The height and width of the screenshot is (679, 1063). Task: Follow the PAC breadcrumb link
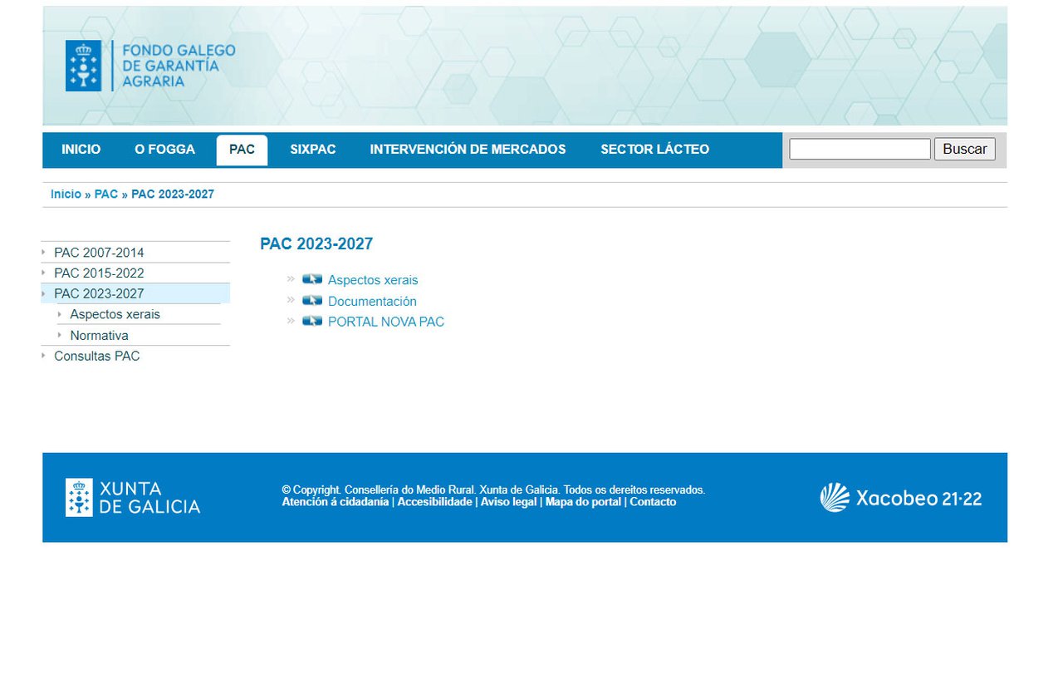pyautogui.click(x=106, y=194)
